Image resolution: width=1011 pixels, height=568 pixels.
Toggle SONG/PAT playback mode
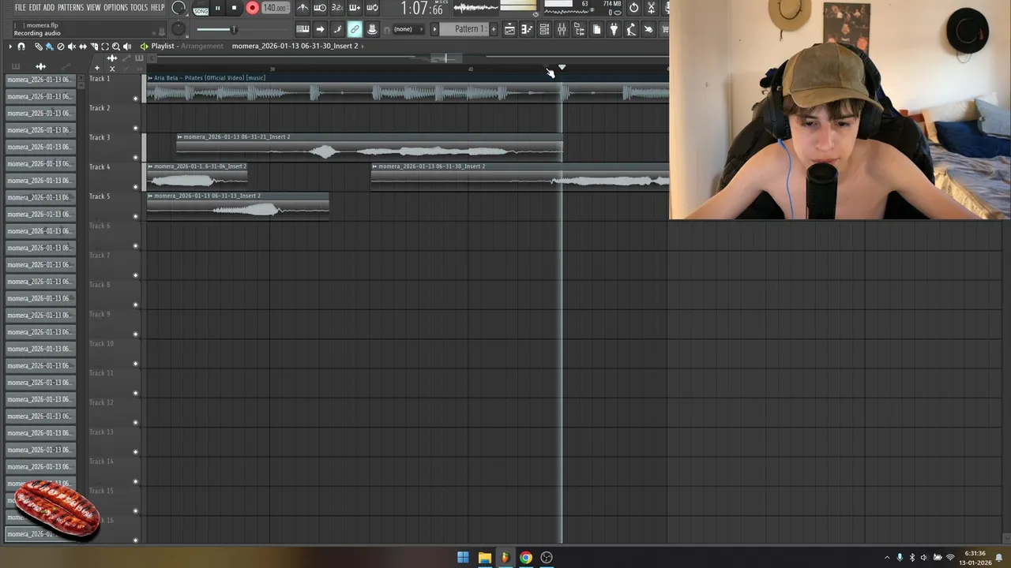(201, 9)
